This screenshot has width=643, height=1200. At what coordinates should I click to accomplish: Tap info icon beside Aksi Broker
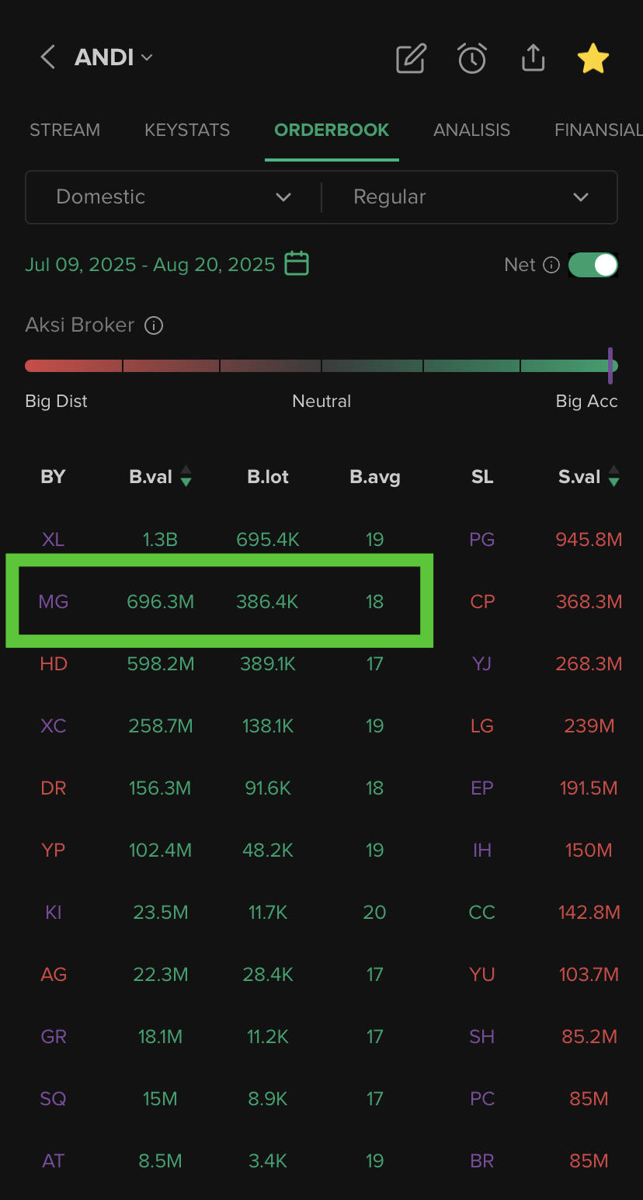[x=154, y=325]
